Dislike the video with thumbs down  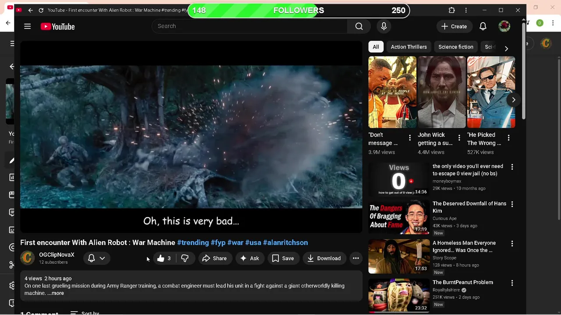pyautogui.click(x=185, y=258)
